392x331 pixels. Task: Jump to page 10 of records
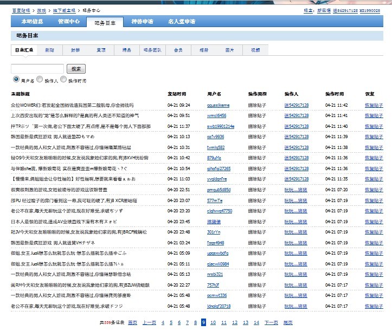tap(213, 322)
